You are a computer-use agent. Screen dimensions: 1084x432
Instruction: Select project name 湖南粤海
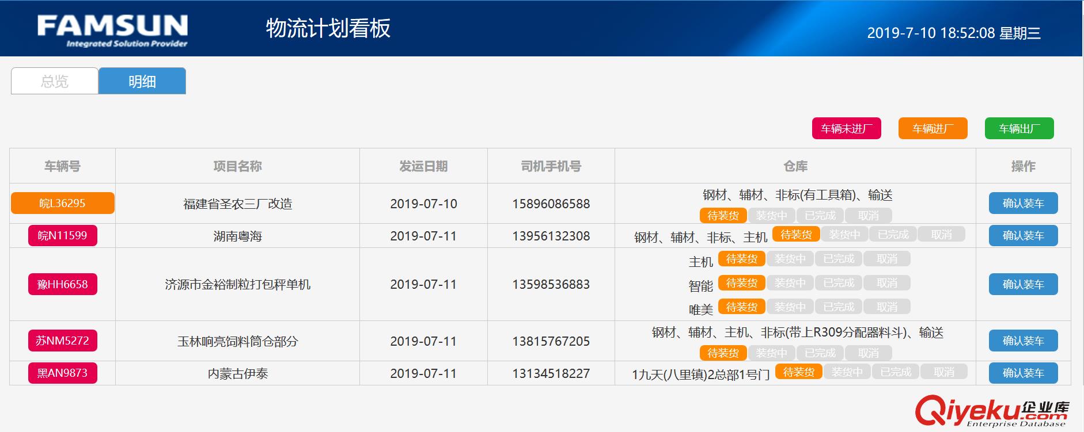coord(237,236)
